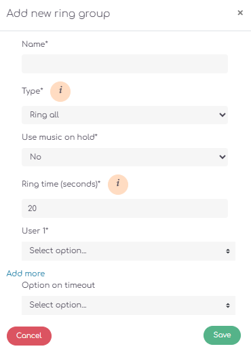Open the User 1 Select option dropdown
The image size is (251, 353).
pos(128,251)
